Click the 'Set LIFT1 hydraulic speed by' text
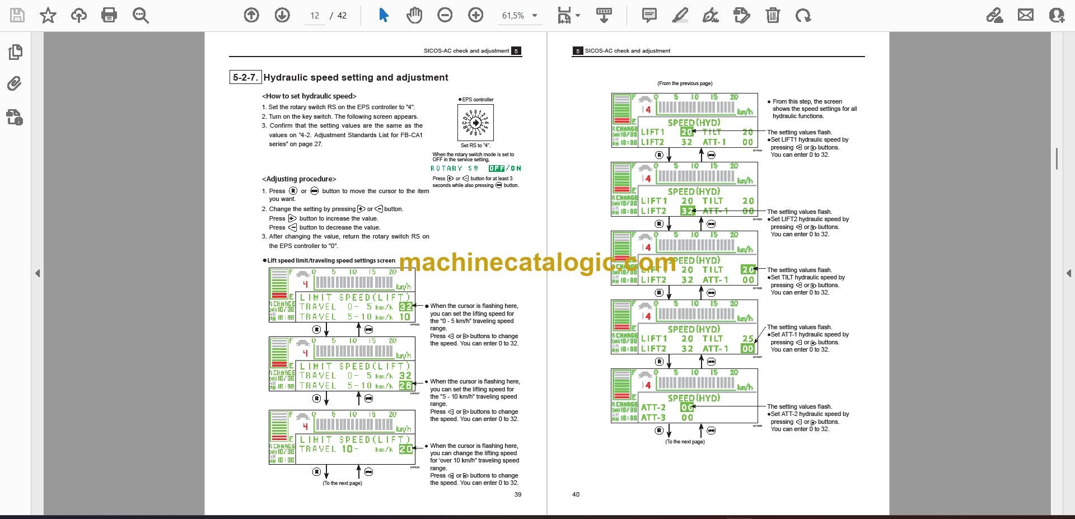Screen dimensions: 1075x519 pyautogui.click(x=810, y=140)
